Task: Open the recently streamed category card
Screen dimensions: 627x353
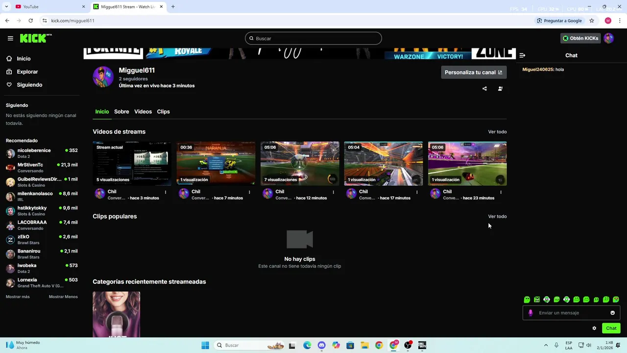Action: (x=117, y=314)
